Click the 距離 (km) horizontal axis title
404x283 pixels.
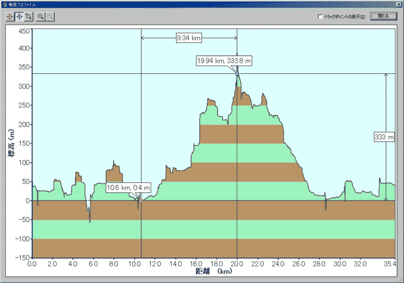tap(213, 271)
